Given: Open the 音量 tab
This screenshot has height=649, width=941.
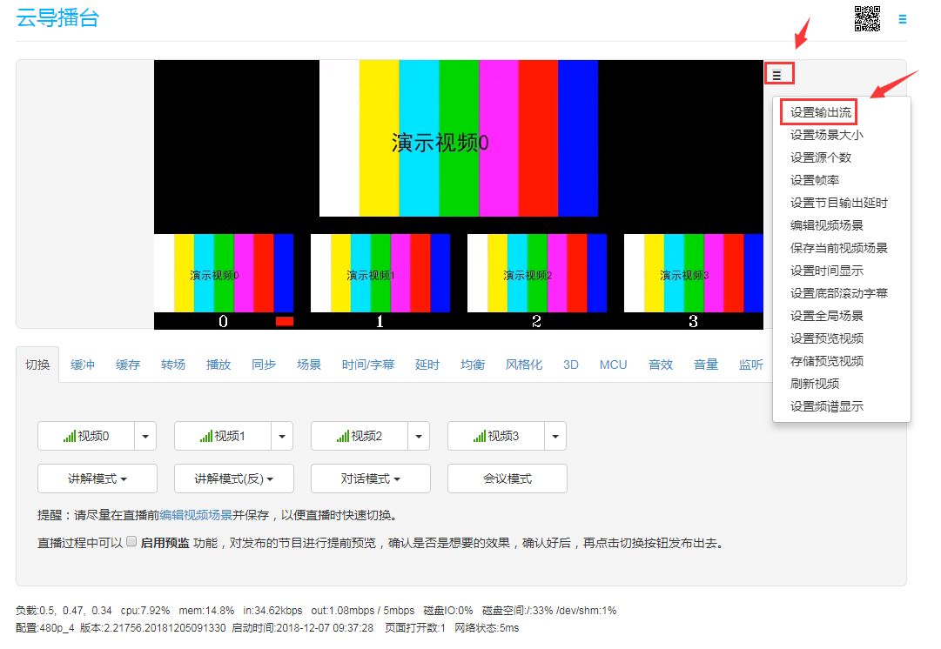Looking at the screenshot, I should click(x=706, y=365).
